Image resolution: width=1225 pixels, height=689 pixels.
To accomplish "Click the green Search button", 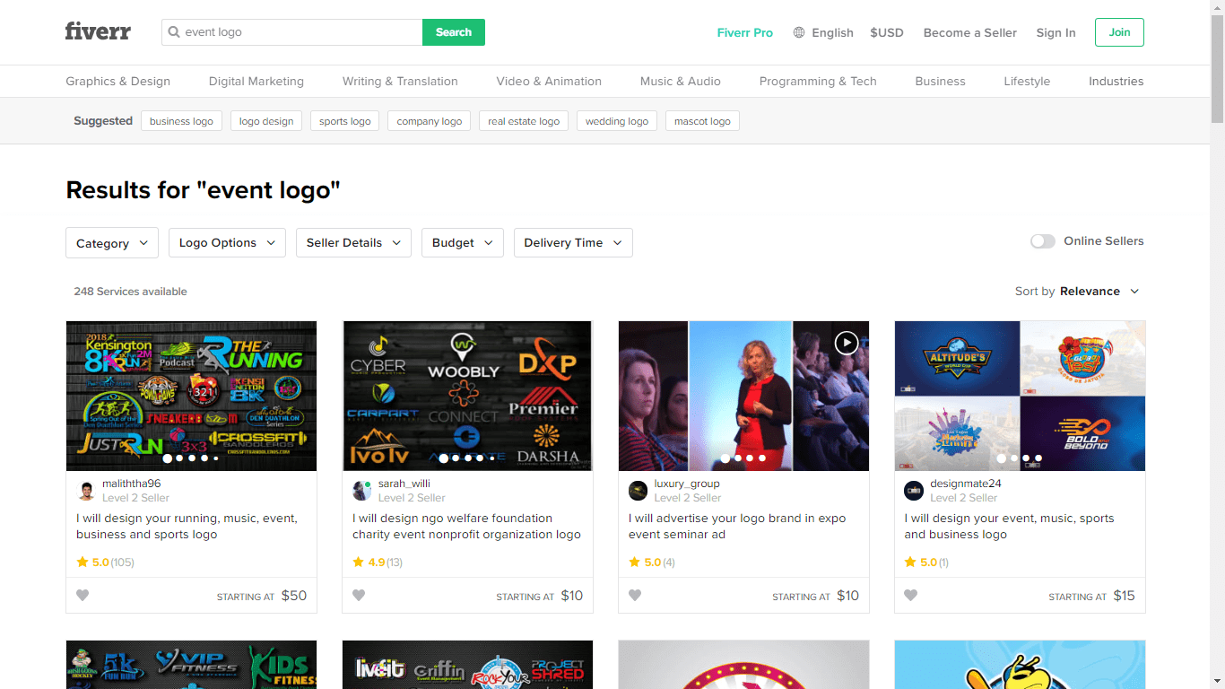I will pos(454,32).
